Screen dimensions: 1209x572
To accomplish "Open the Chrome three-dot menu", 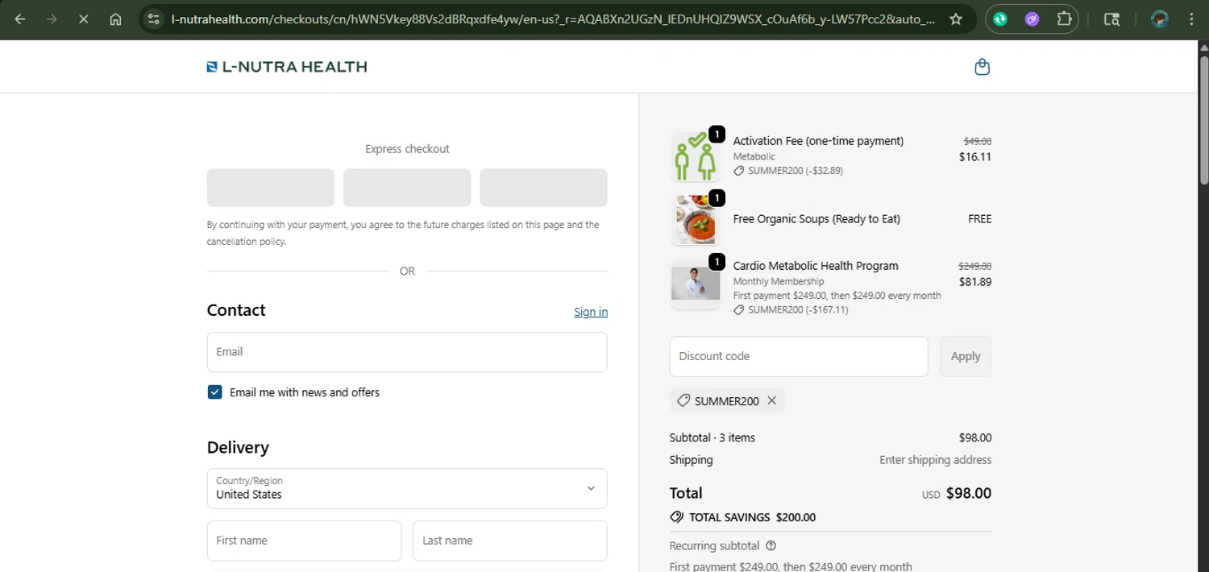I will tap(1191, 19).
